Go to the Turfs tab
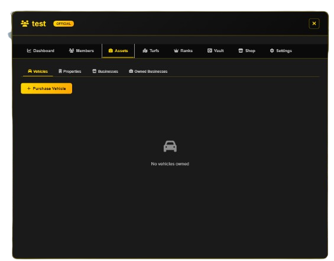Viewport: 334px width, 261px height. point(151,51)
